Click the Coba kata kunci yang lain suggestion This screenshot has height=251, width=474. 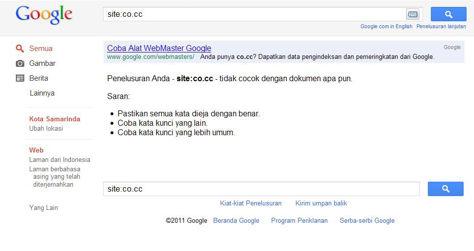pyautogui.click(x=162, y=123)
